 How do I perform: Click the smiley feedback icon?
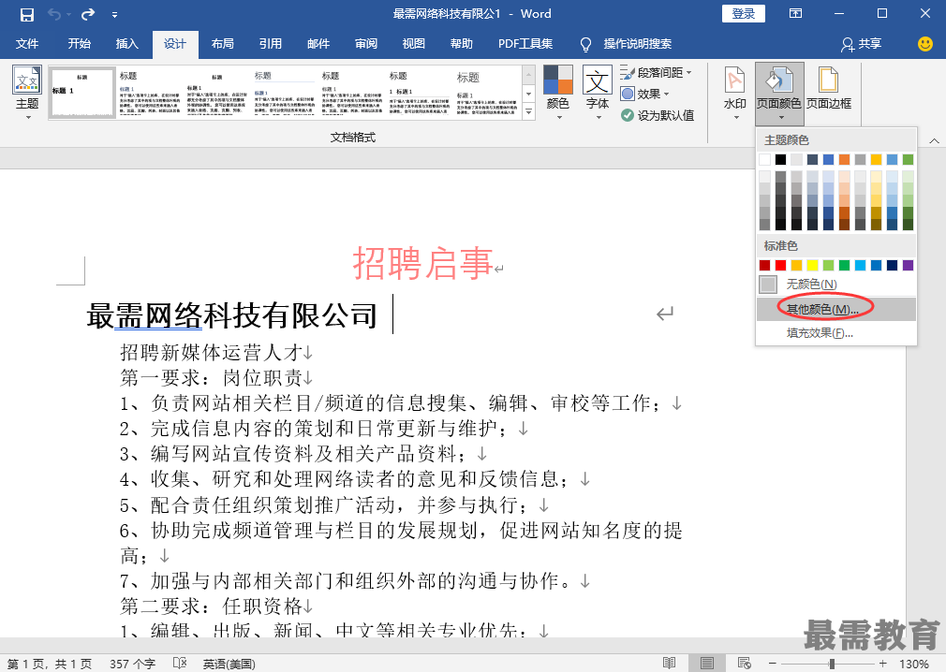click(x=924, y=43)
